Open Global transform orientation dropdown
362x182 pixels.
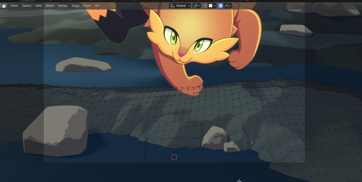click(180, 6)
